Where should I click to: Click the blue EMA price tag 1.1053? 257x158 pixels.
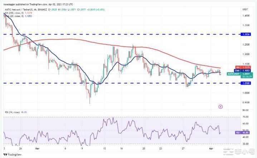[246, 71]
